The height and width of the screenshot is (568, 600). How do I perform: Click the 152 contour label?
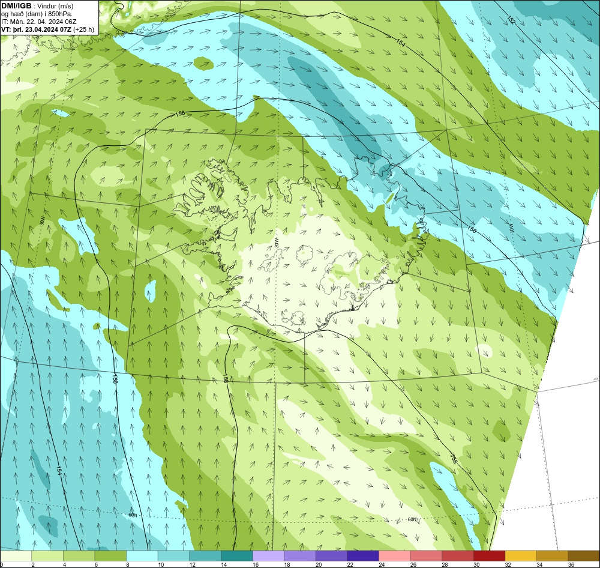pyautogui.click(x=511, y=20)
